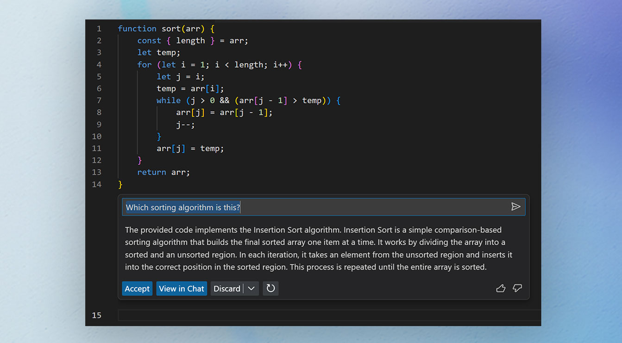Click the for loop header line
The width and height of the screenshot is (622, 343).
(220, 65)
